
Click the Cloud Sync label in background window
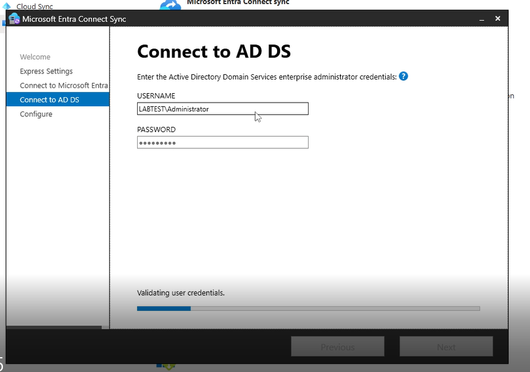coord(35,7)
